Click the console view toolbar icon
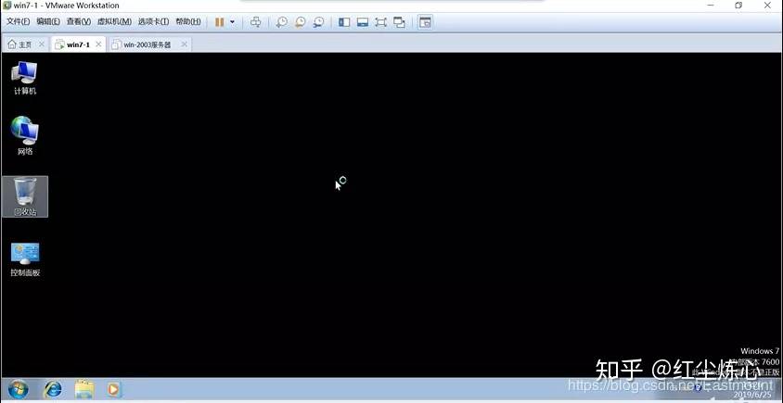This screenshot has width=783, height=403. 425,22
